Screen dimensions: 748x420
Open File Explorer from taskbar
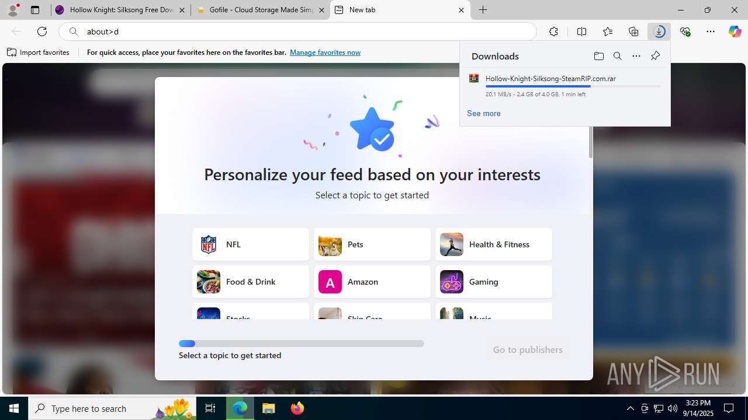click(268, 408)
